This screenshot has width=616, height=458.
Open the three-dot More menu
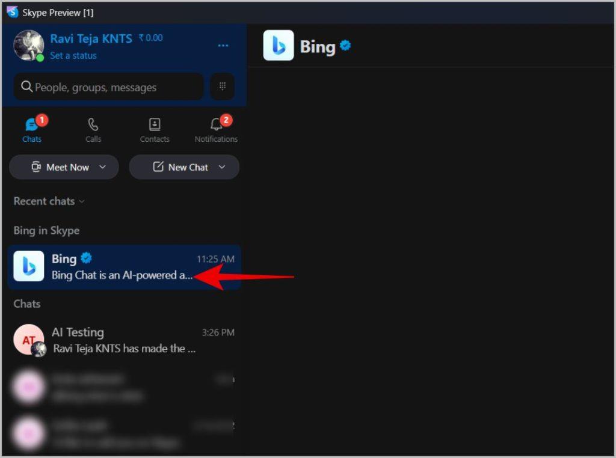click(223, 46)
